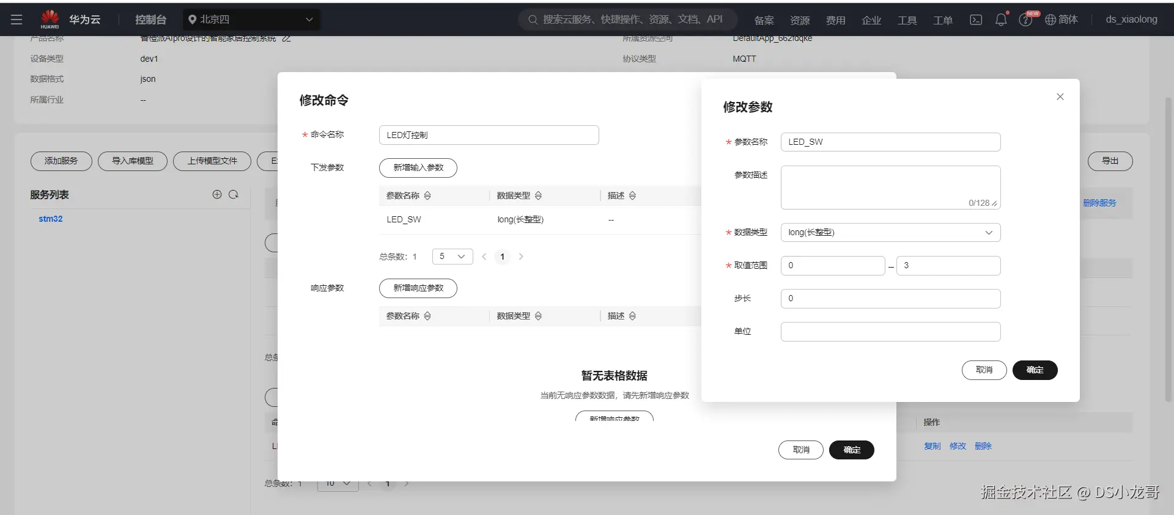Click the 参数描述 text area

point(890,188)
